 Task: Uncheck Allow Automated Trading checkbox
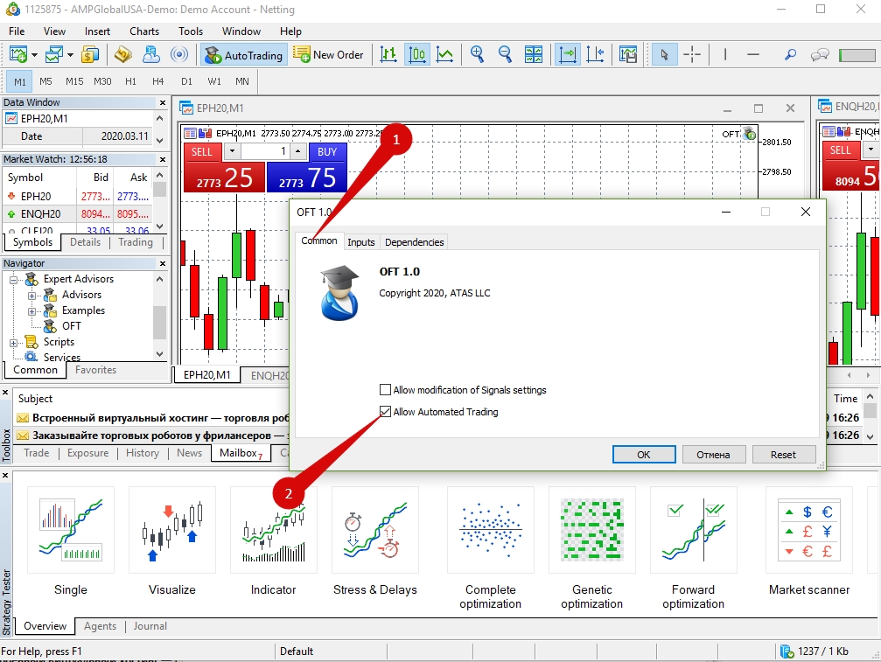click(x=386, y=412)
